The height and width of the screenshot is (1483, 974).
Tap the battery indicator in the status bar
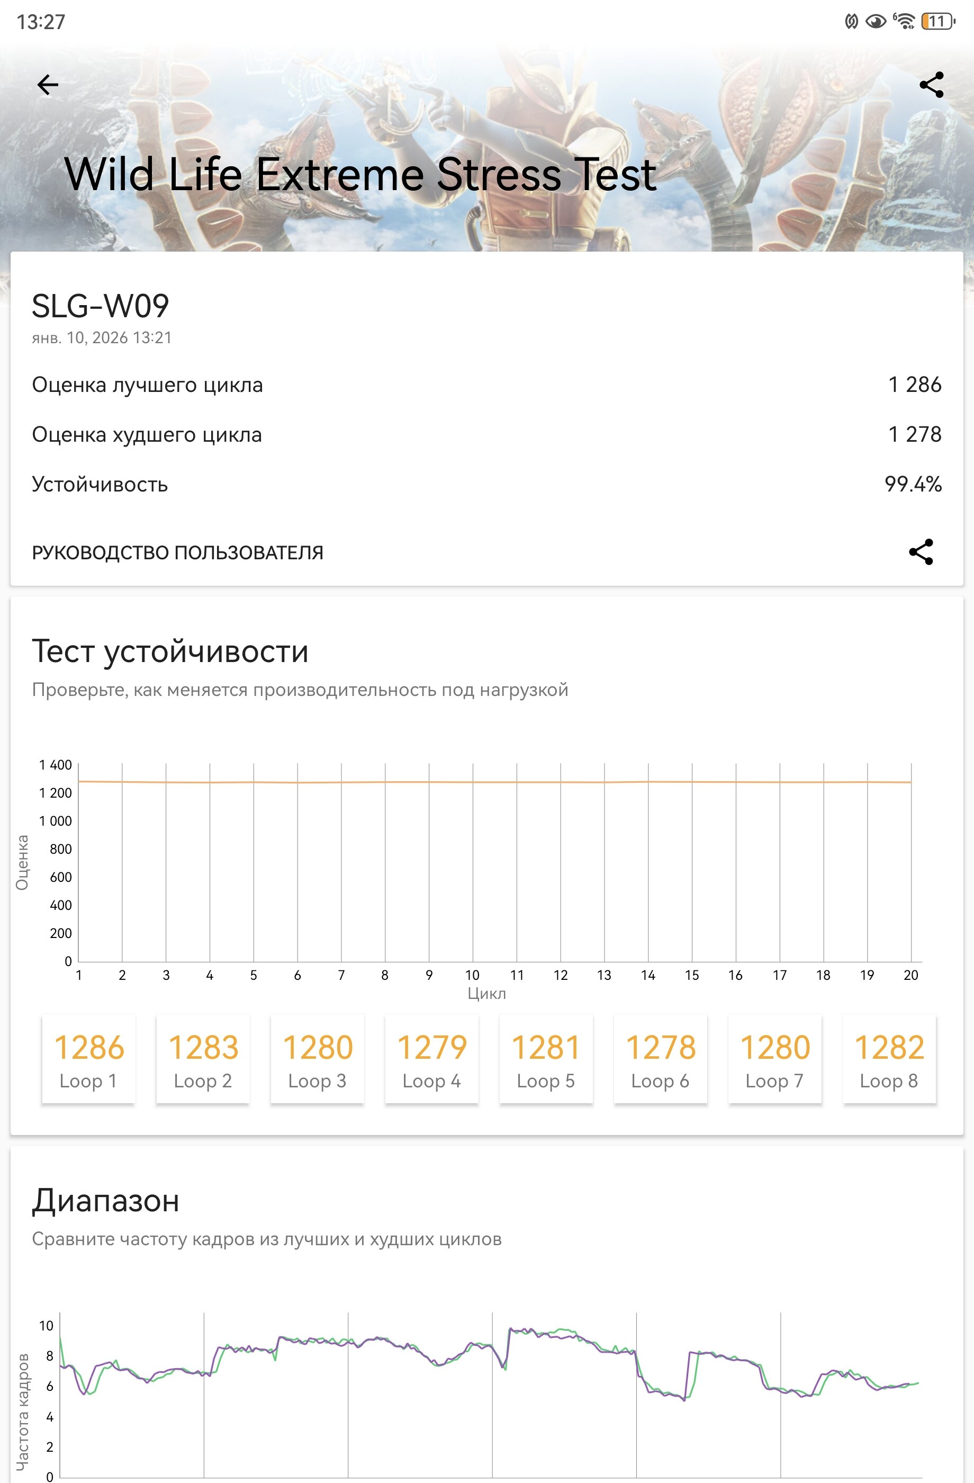point(937,22)
